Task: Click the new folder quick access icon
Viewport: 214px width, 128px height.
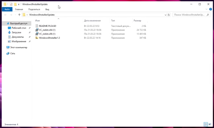Action: pyautogui.click(x=15, y=4)
